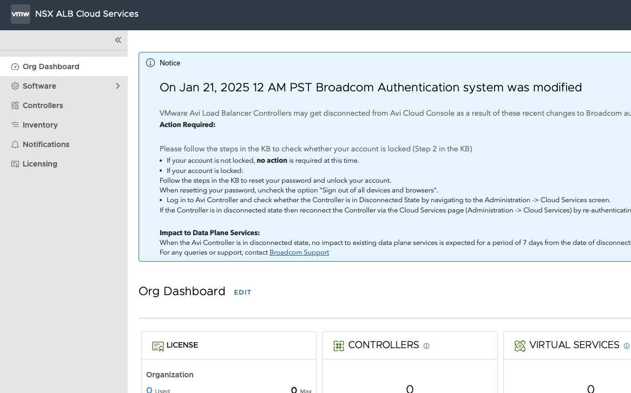The width and height of the screenshot is (631, 393).
Task: Navigate to the Licensing menu item
Action: pyautogui.click(x=64, y=164)
